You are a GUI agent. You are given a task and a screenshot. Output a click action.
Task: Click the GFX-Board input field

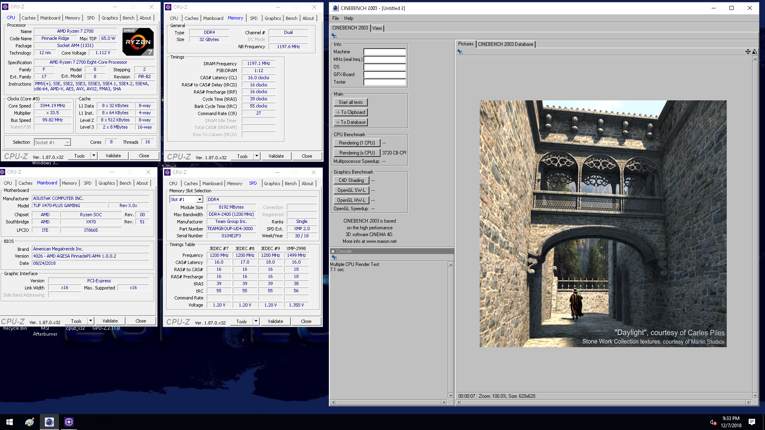[384, 74]
